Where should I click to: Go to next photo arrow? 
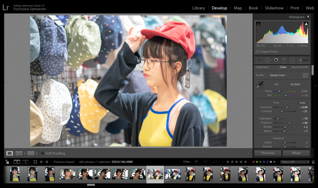click(47, 162)
